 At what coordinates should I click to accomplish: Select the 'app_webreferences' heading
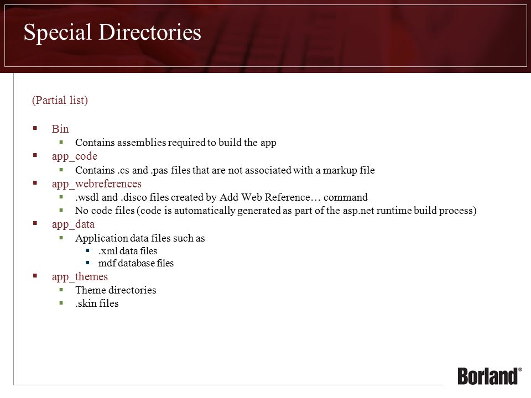[x=96, y=184]
